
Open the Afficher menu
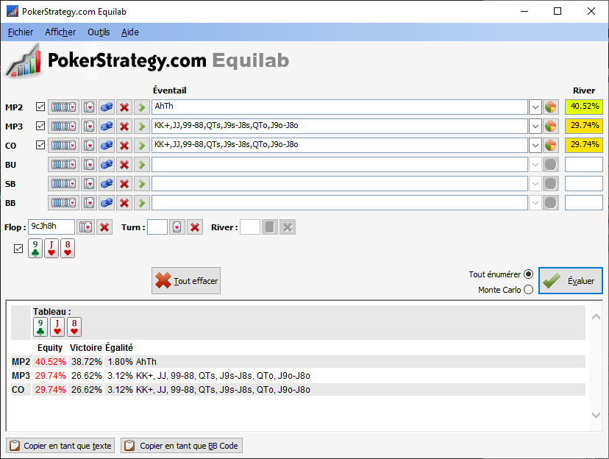(60, 32)
